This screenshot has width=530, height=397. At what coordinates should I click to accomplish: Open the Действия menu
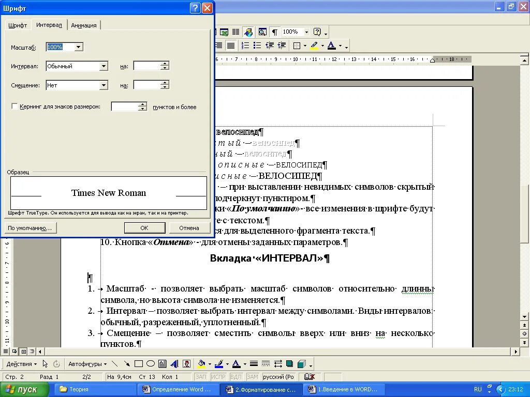(21, 364)
